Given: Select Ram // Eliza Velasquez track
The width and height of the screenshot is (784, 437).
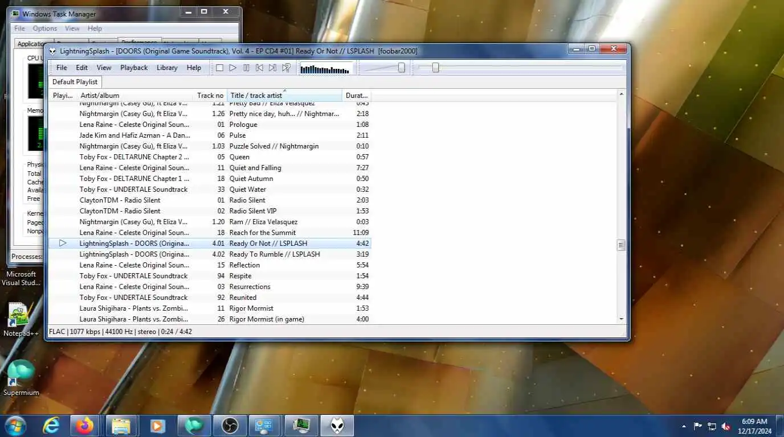Looking at the screenshot, I should point(210,222).
